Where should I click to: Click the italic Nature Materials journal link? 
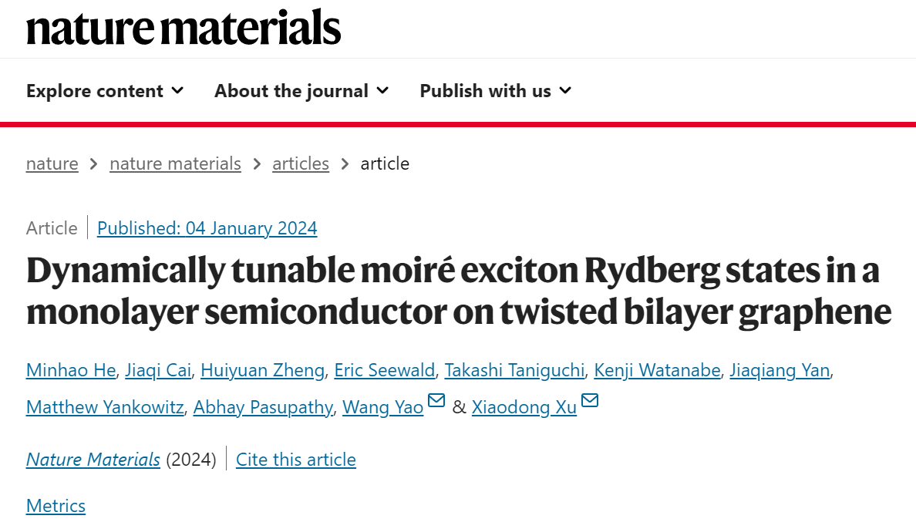coord(93,460)
